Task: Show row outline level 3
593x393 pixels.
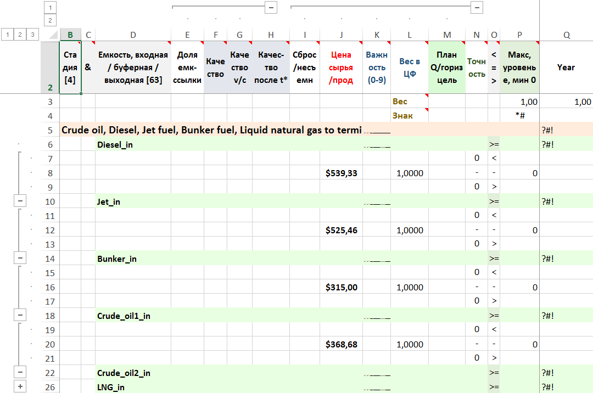Action: point(33,35)
